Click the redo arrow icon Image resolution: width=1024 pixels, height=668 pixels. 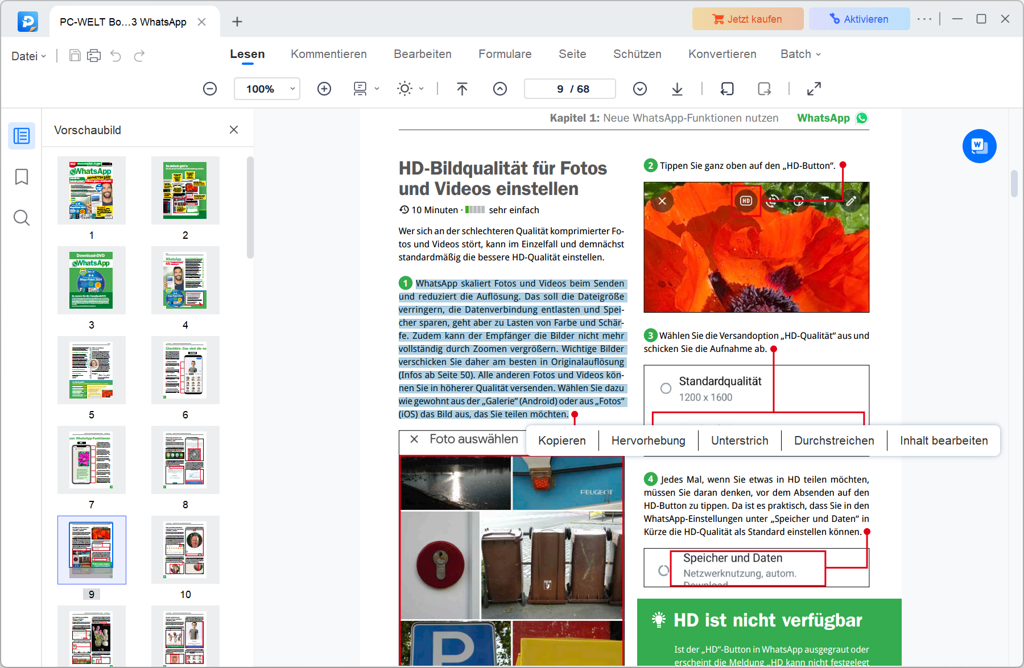point(139,55)
